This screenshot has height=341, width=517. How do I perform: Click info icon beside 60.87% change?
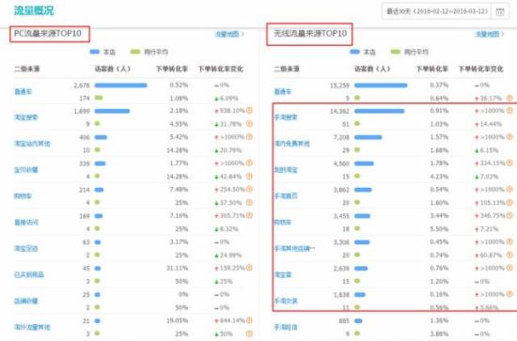point(509,255)
